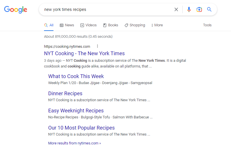This screenshot has height=153, width=231.
Task: Open search by image with the camera icon
Action: (199, 9)
